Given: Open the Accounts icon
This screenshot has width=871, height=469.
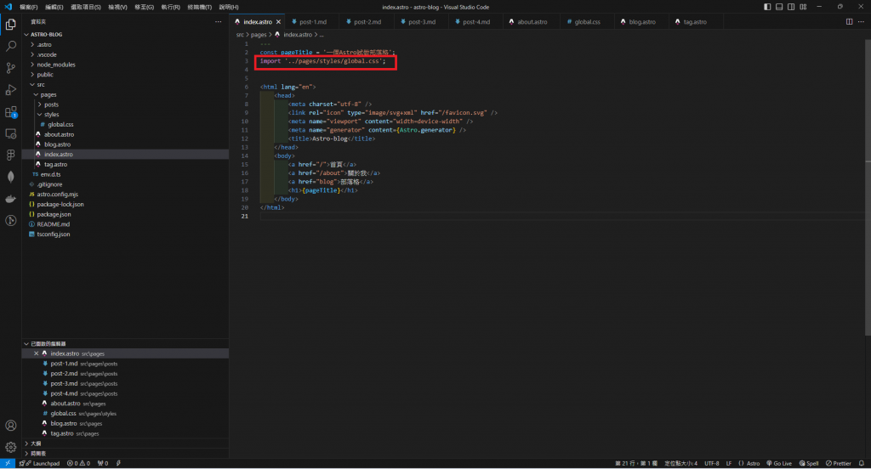Looking at the screenshot, I should pyautogui.click(x=10, y=426).
